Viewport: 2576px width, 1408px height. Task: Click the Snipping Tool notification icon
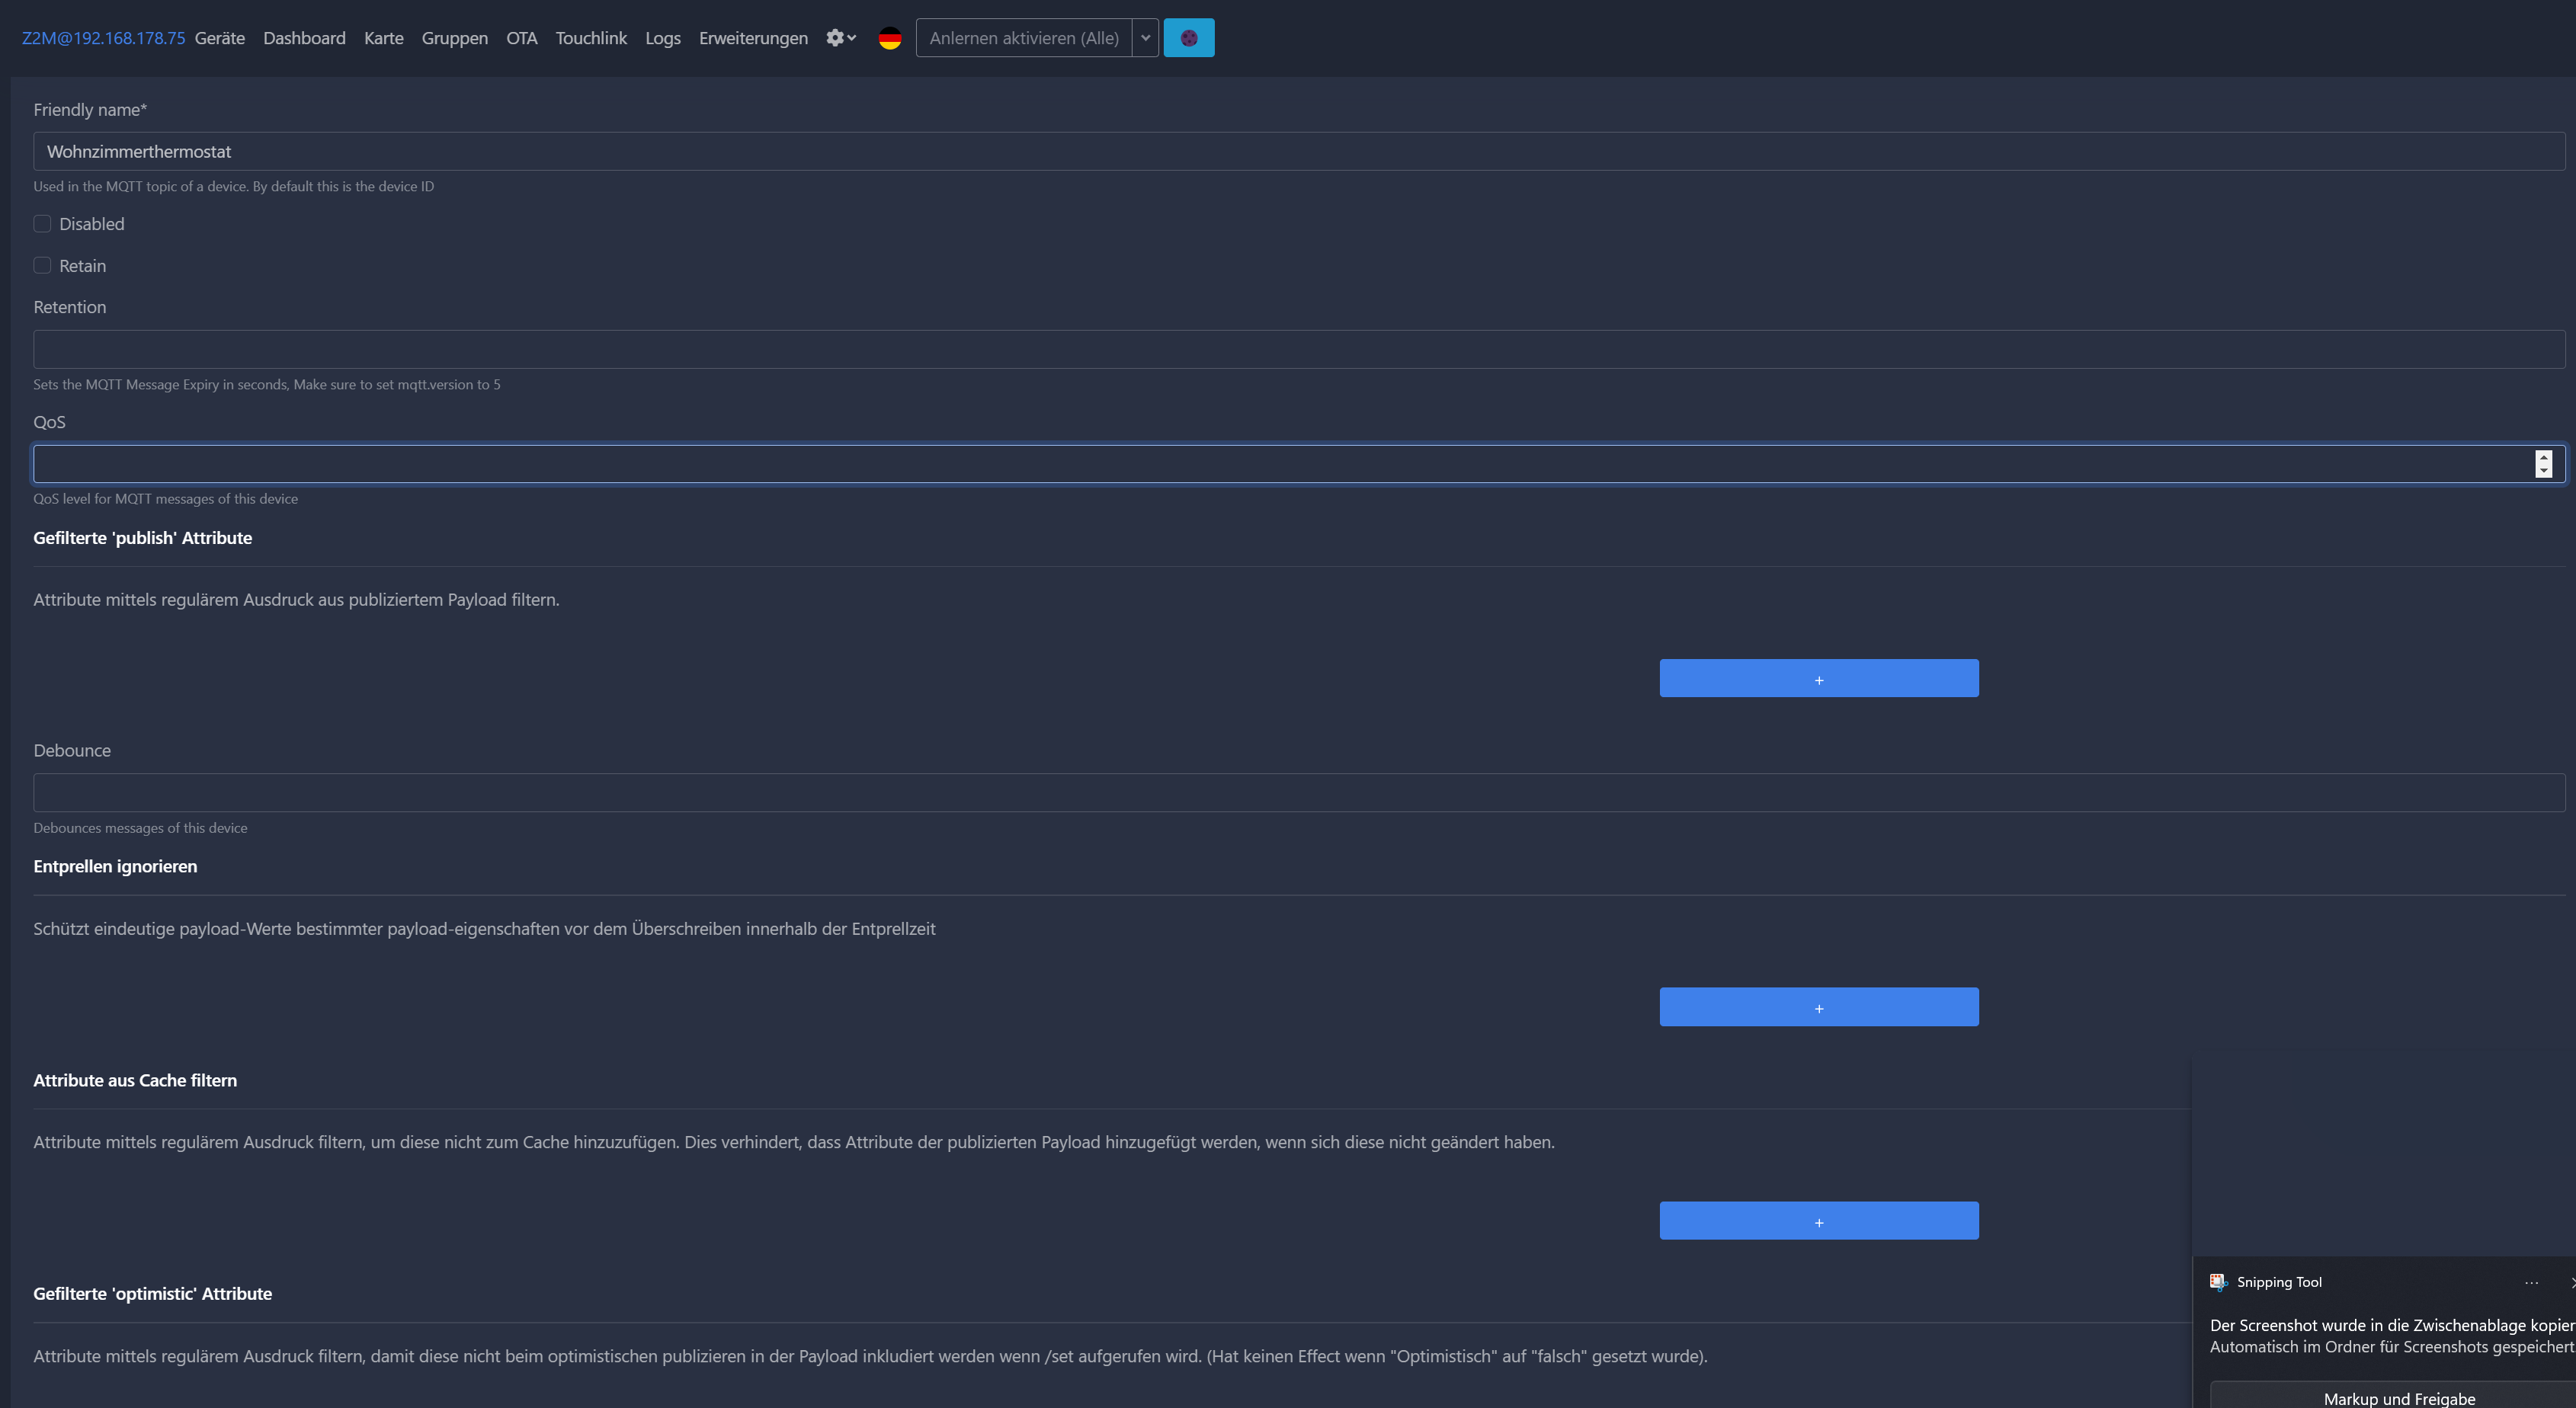point(2218,1282)
